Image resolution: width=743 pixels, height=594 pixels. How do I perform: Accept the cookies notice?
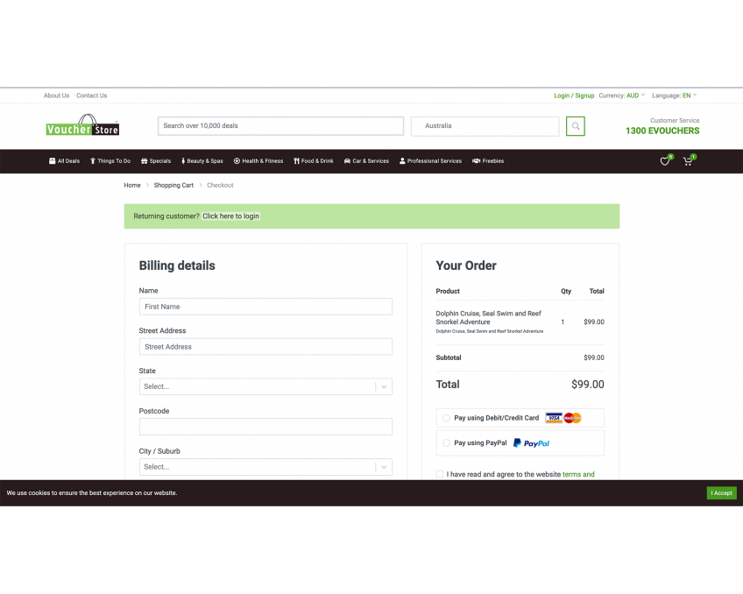pyautogui.click(x=721, y=492)
